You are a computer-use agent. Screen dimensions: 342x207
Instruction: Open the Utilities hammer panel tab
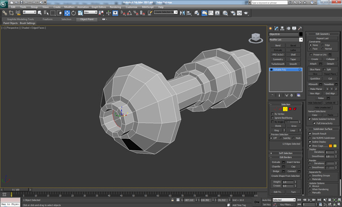[x=300, y=28]
